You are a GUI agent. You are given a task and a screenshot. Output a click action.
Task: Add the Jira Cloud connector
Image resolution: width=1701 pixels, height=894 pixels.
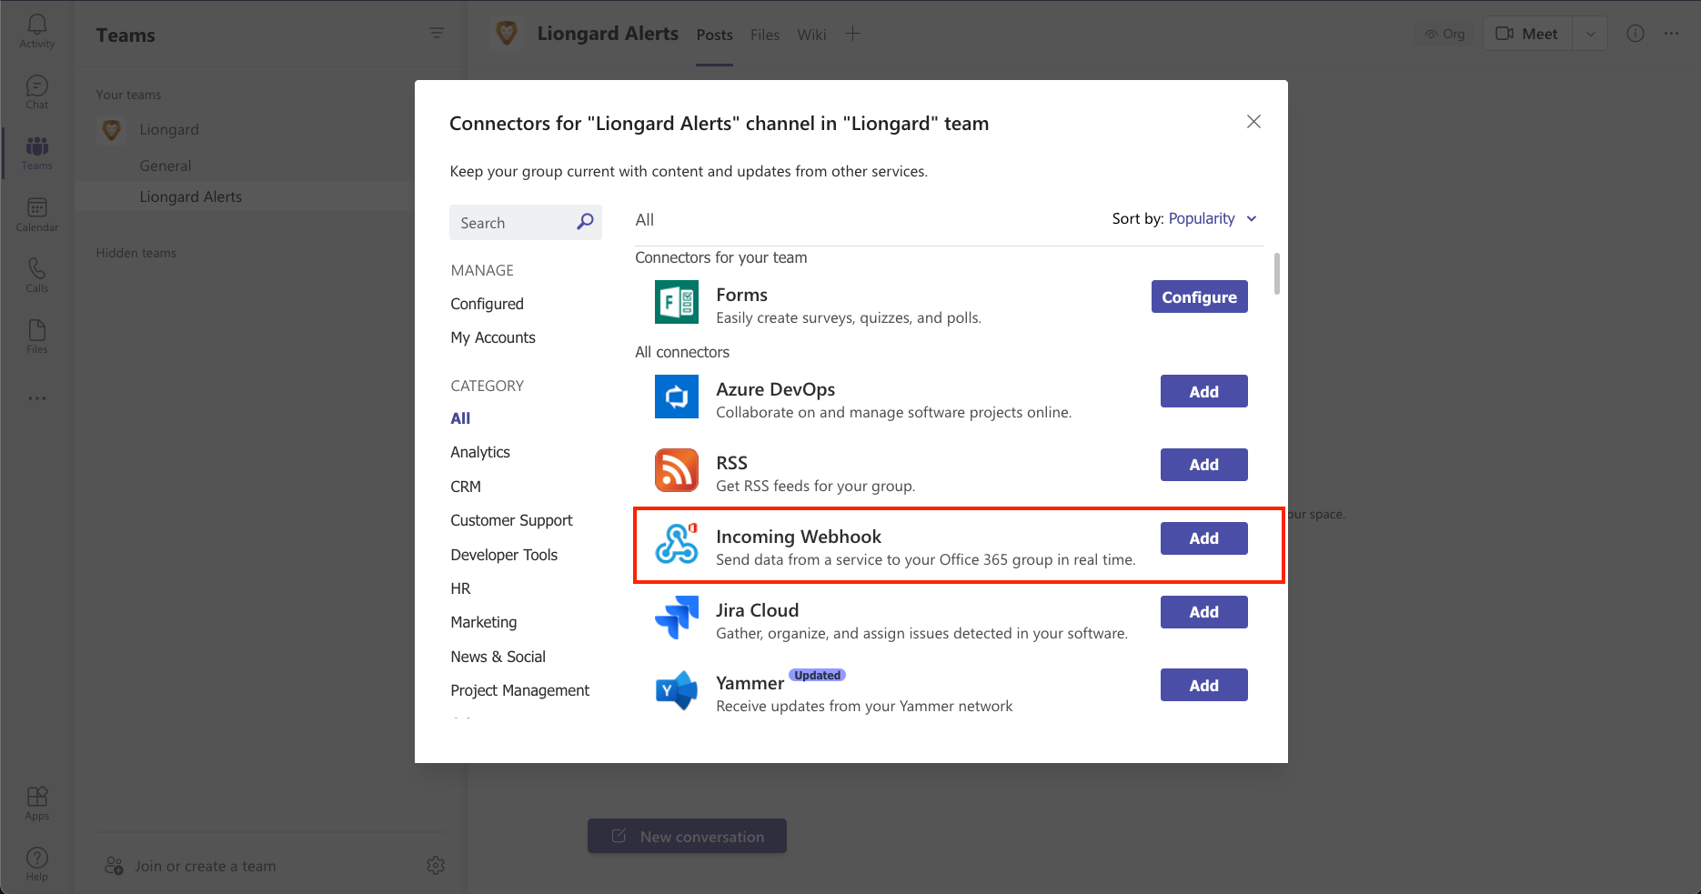pyautogui.click(x=1203, y=612)
